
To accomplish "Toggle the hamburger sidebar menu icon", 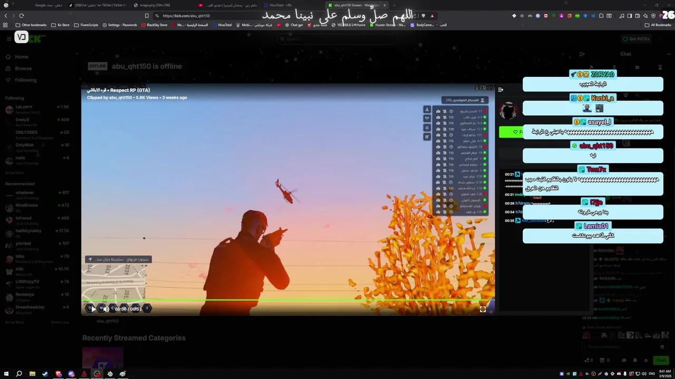I will point(9,38).
